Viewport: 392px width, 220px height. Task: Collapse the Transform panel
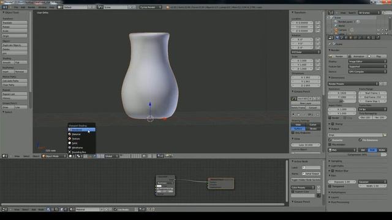299,12
